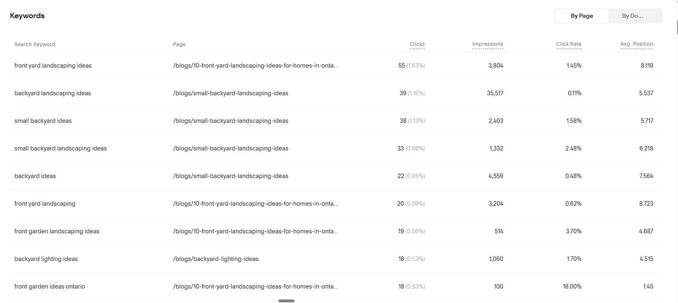Click the 8.119 average position value
Image resolution: width=678 pixels, height=303 pixels.
coord(647,66)
